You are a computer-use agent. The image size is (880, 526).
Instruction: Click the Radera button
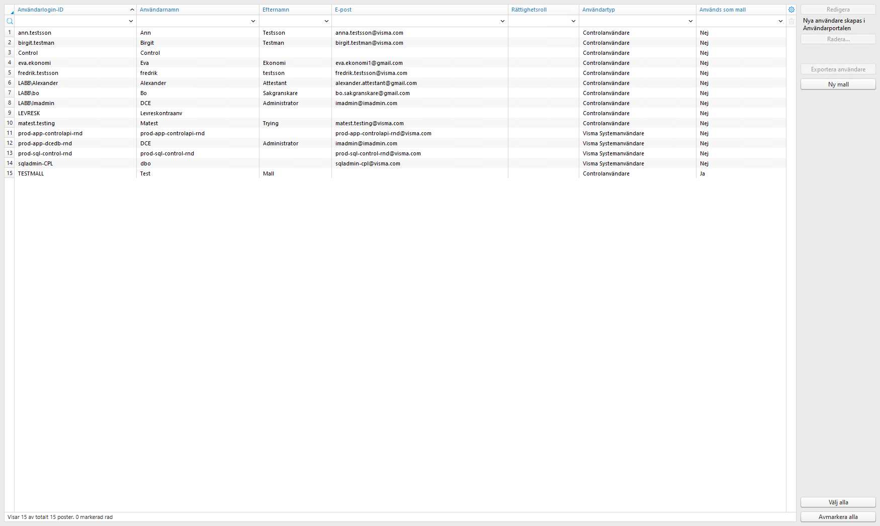(x=837, y=39)
